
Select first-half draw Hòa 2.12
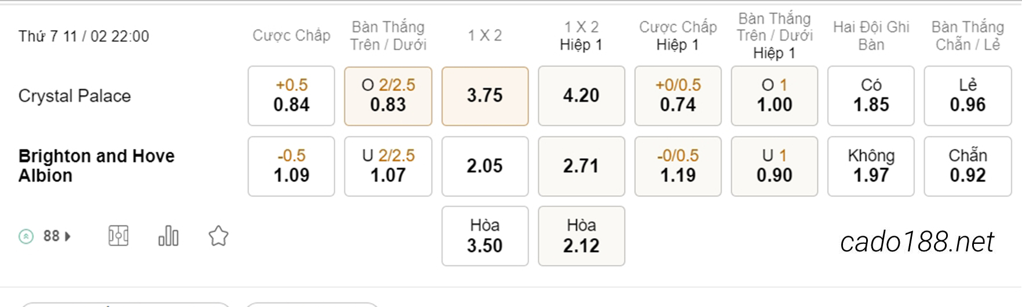click(x=582, y=236)
